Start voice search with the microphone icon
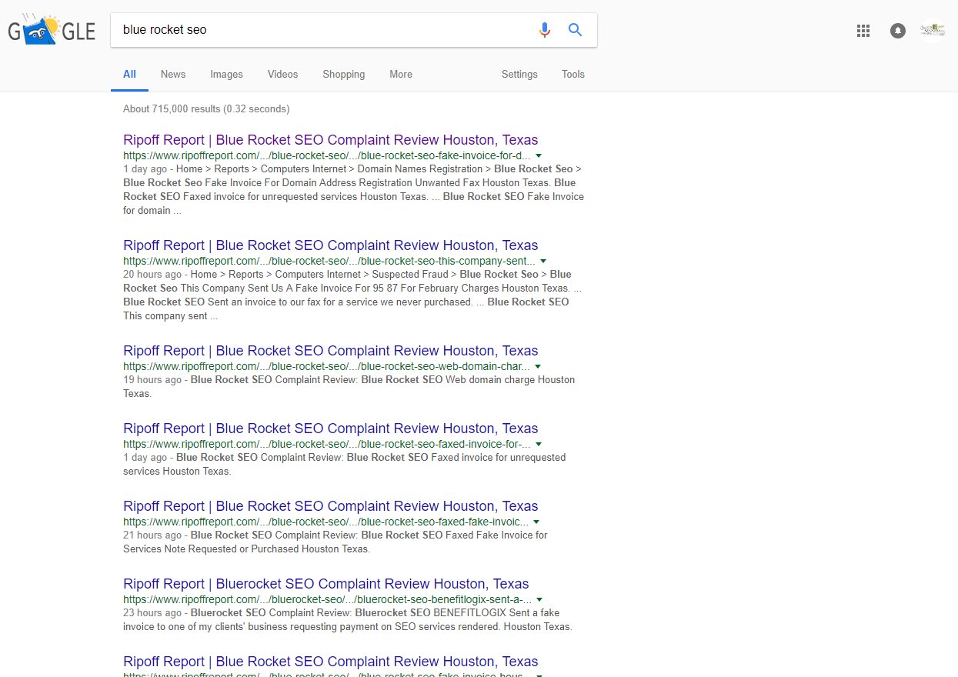 (545, 30)
